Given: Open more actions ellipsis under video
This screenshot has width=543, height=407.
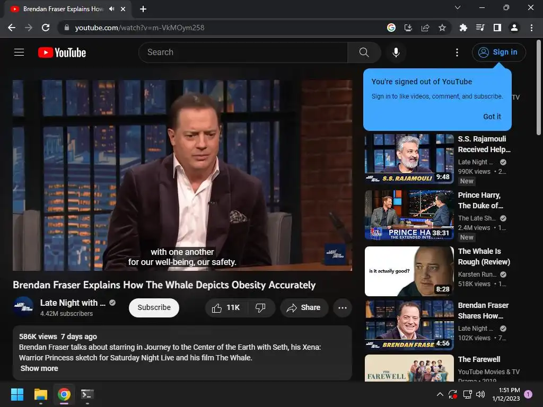Looking at the screenshot, I should click(x=342, y=308).
